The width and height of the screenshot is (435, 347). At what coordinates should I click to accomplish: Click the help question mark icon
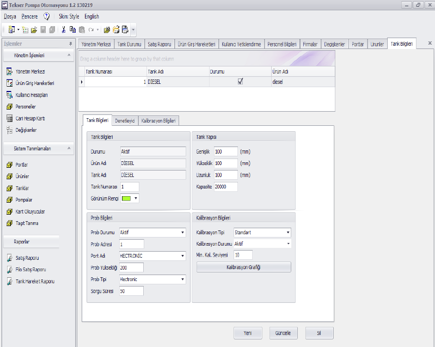click(x=47, y=16)
